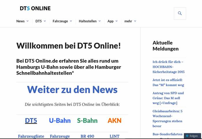Click the DT5 ONLINE site logo

[x=35, y=8]
